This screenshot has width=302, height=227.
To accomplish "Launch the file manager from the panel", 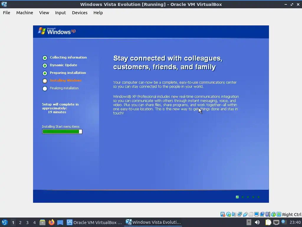I will point(42,222).
